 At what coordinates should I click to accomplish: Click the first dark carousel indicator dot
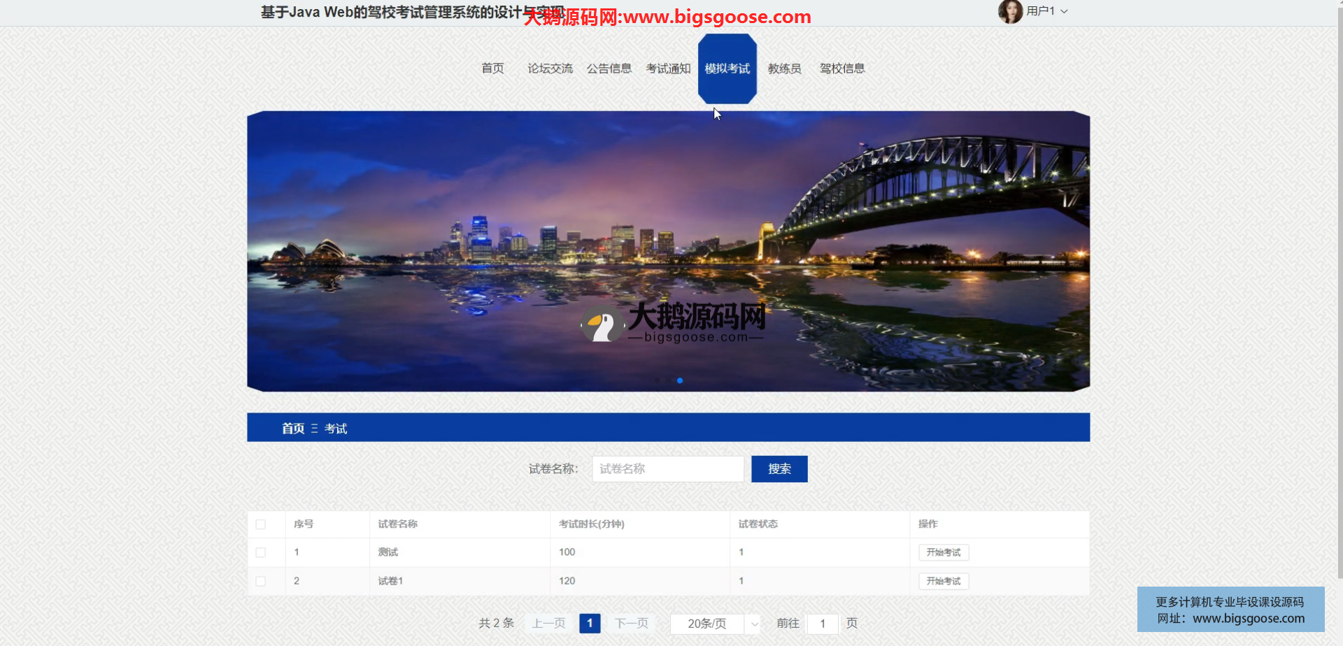click(x=658, y=380)
